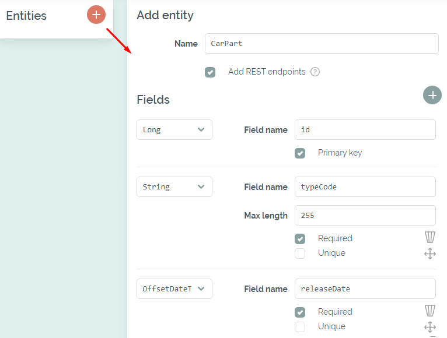Uncheck Required for the releaseDate field
447x338 pixels.
click(300, 312)
